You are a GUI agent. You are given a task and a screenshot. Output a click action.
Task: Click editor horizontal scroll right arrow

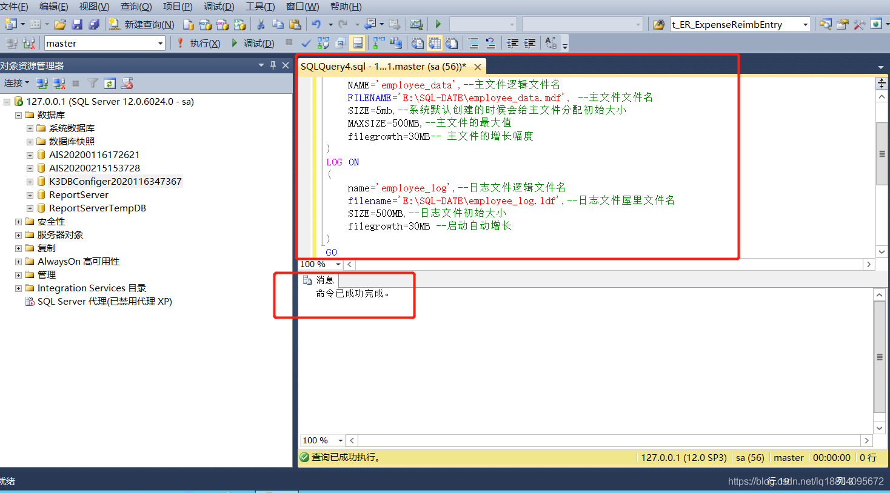click(x=869, y=264)
